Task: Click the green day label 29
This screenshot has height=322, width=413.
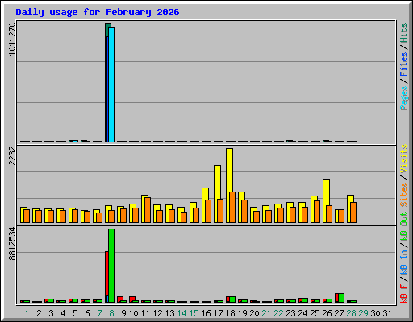Action: click(x=363, y=313)
